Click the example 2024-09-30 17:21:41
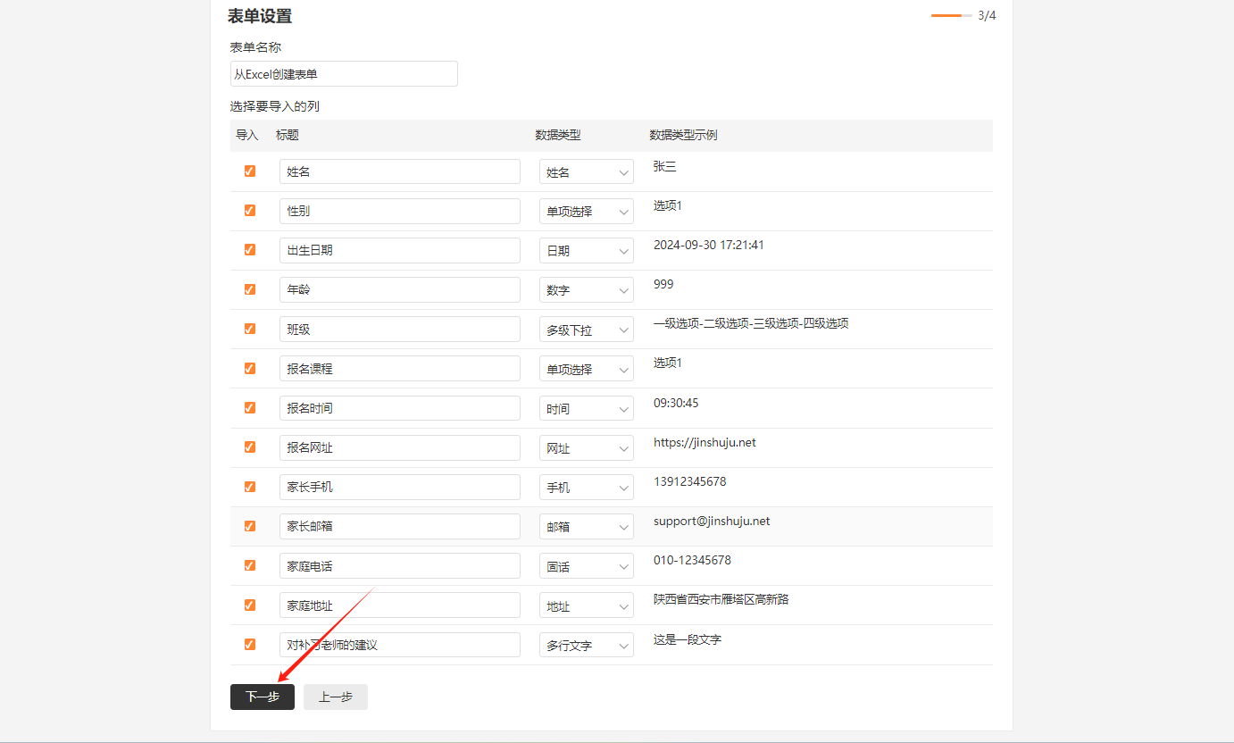The width and height of the screenshot is (1234, 743). pos(709,245)
